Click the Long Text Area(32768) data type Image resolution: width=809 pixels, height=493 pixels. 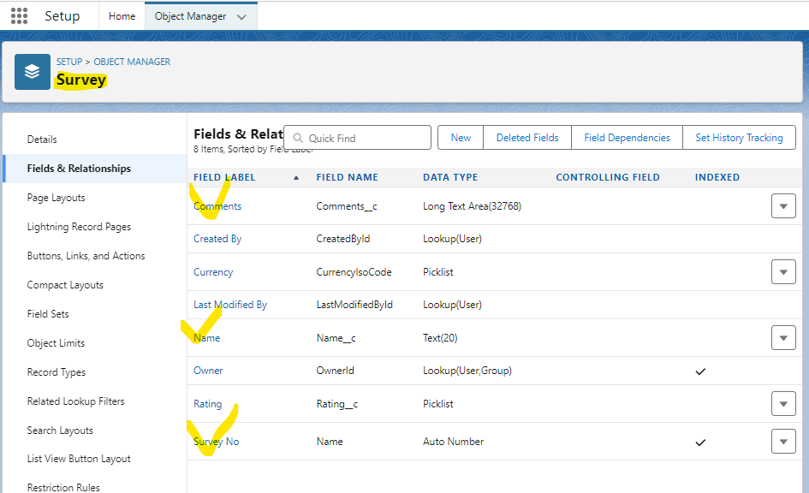coord(472,206)
